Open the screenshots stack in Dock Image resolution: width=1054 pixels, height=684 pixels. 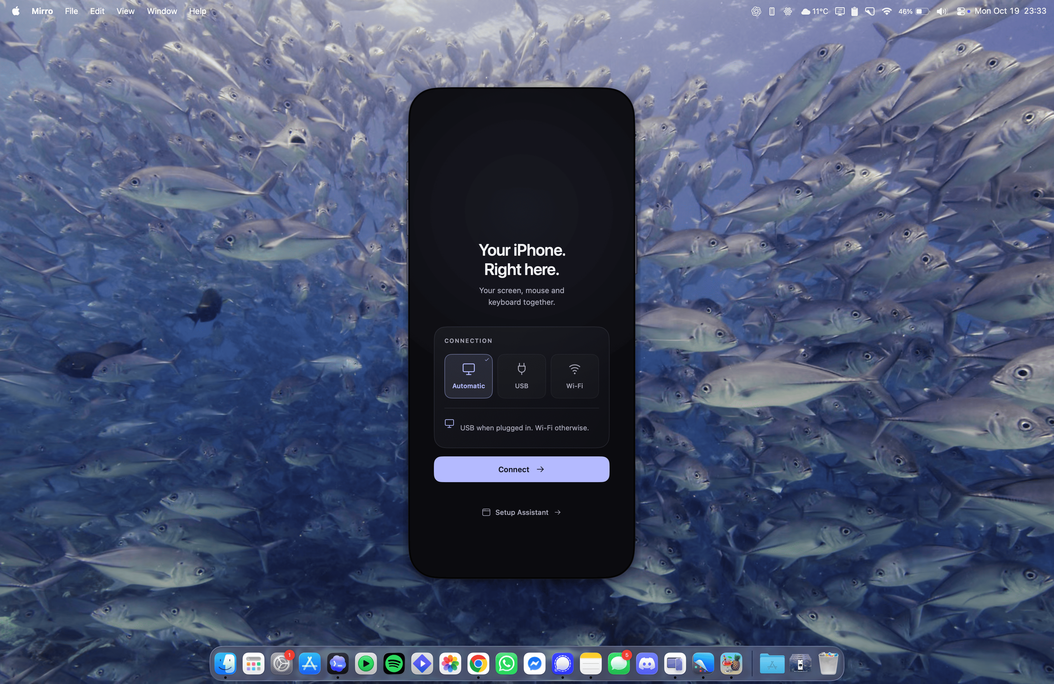800,663
